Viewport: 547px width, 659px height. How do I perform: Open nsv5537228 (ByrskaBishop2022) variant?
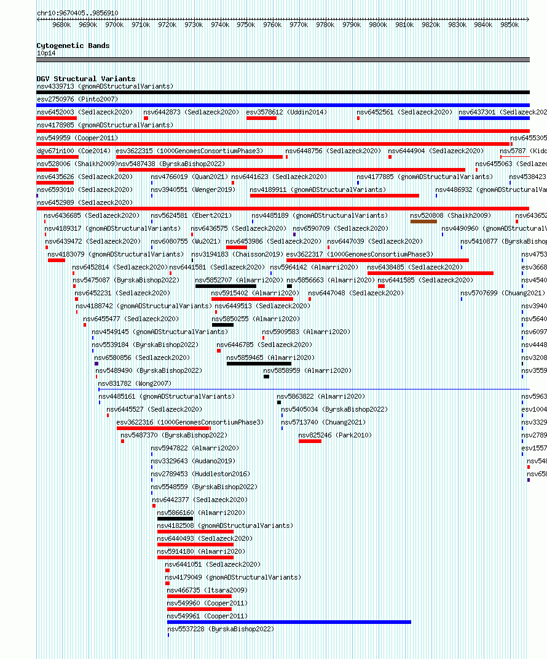tap(221, 629)
